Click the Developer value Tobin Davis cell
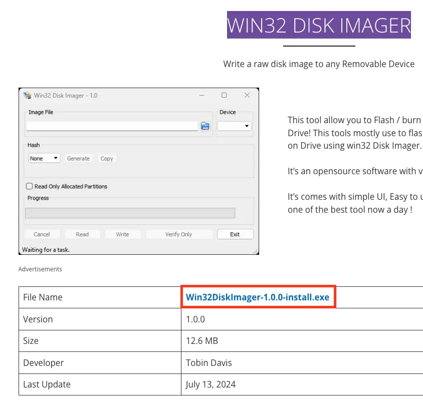 302,362
